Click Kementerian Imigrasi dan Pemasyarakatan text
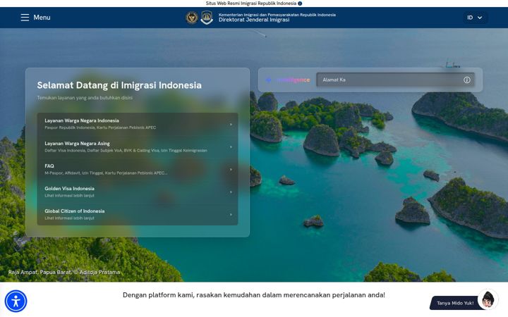 click(277, 15)
